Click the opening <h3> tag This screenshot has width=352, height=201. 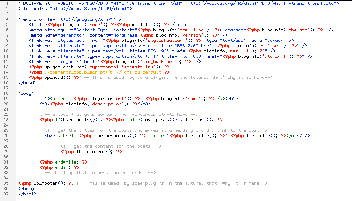pos(44,104)
